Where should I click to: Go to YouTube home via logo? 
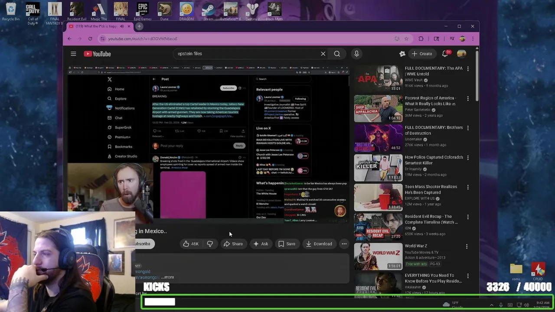[98, 54]
